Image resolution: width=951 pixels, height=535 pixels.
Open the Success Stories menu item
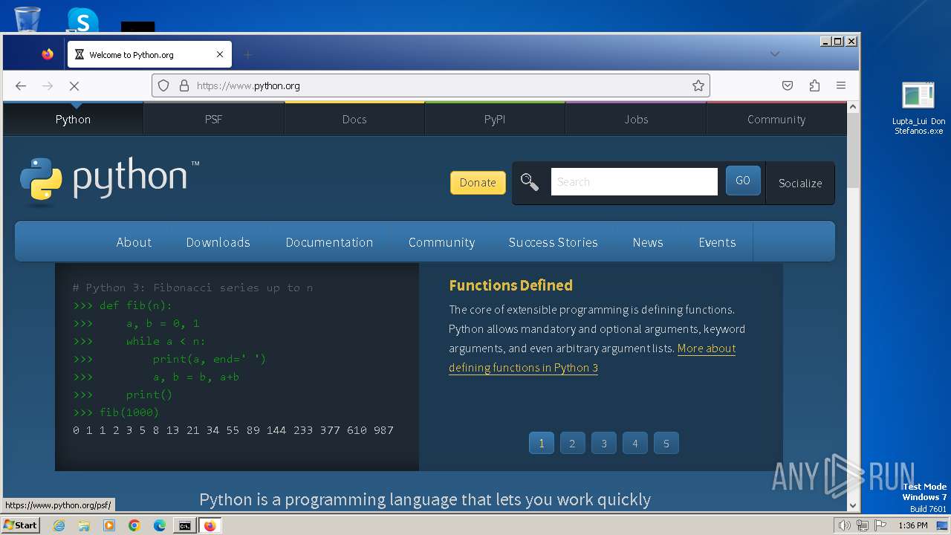tap(553, 242)
